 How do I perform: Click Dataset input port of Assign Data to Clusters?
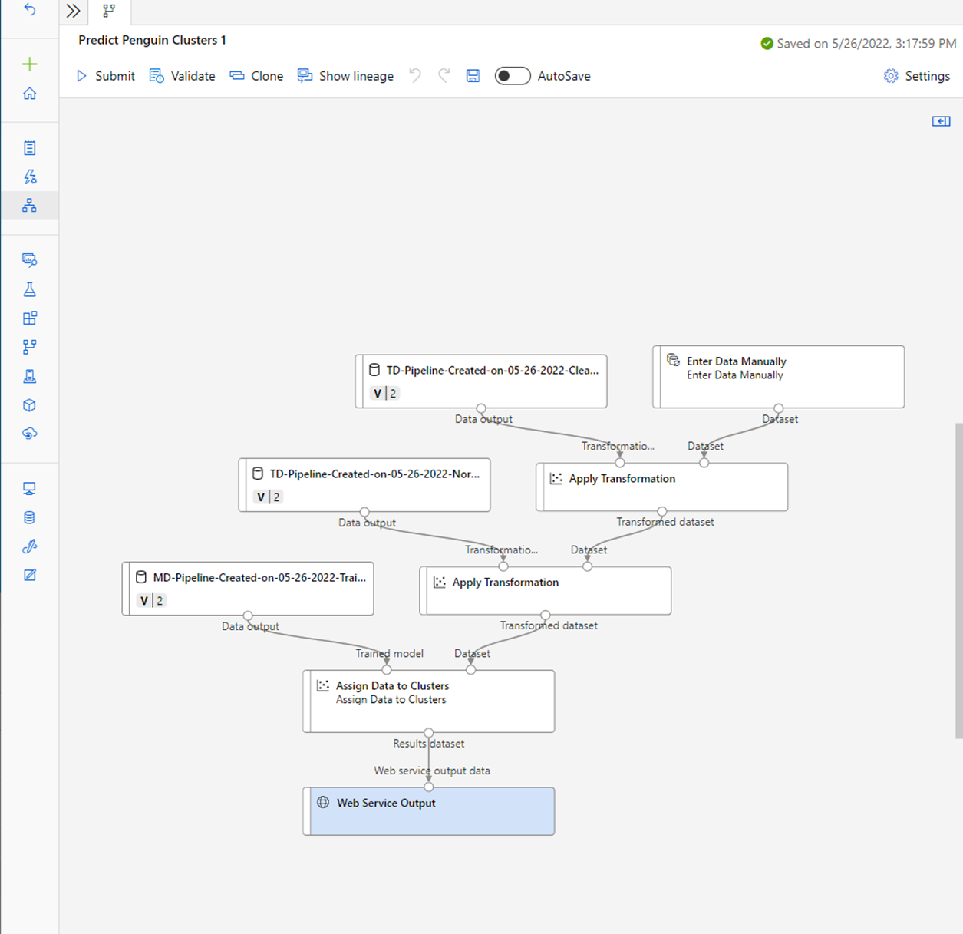tap(471, 670)
